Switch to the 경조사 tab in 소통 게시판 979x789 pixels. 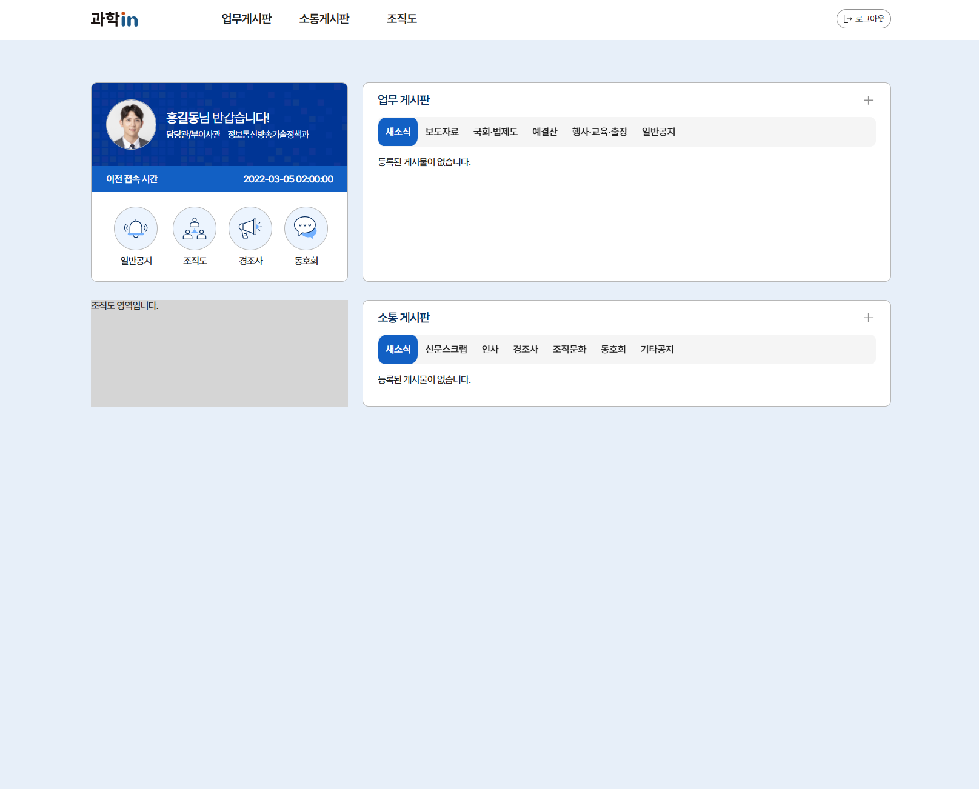click(x=526, y=349)
